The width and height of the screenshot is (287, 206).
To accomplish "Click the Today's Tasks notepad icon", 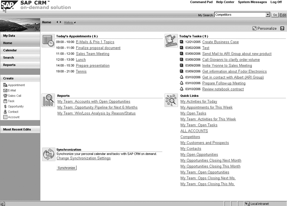I will 171,41.
